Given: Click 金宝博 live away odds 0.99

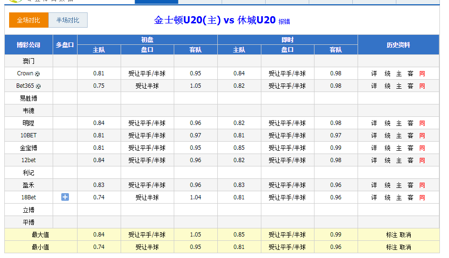Looking at the screenshot, I should [336, 147].
